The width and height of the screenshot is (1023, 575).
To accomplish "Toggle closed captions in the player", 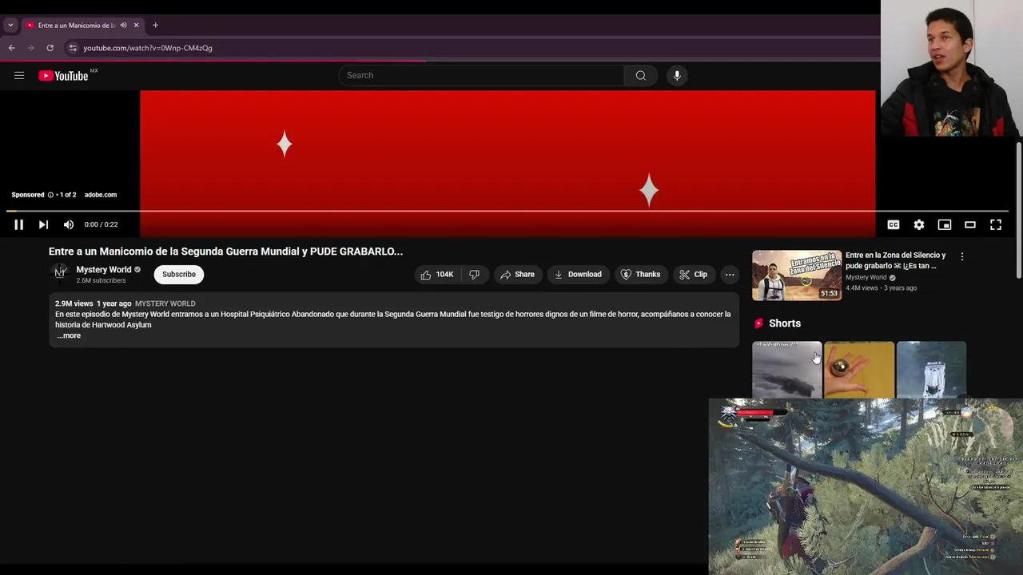I will 894,225.
